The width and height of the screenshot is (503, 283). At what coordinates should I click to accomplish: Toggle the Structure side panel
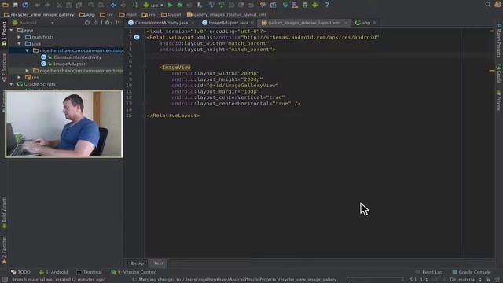[4, 68]
